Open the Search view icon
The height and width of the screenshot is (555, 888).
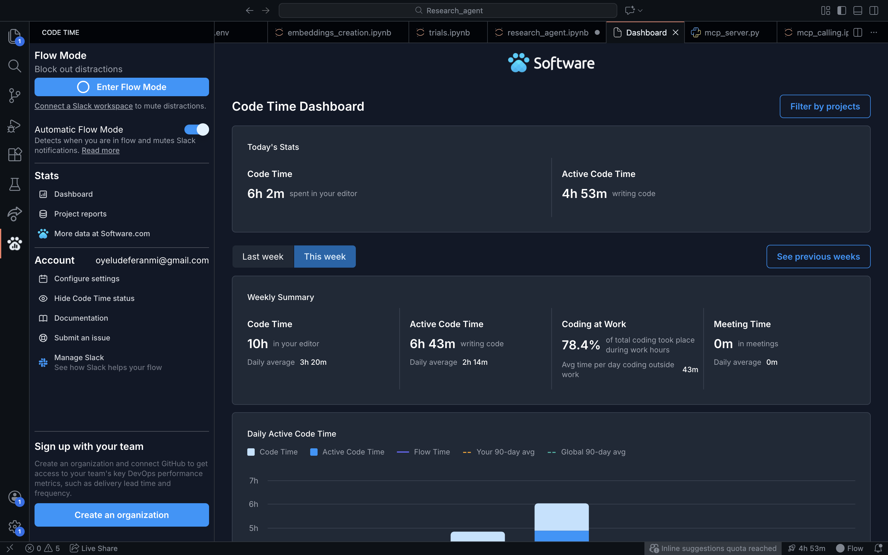(14, 66)
